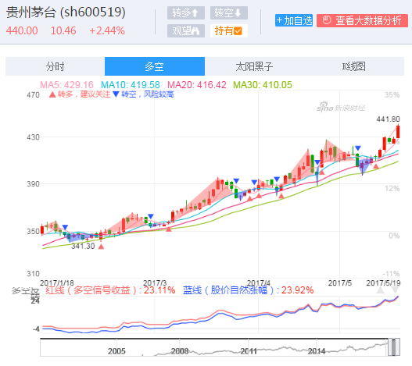
Task: Click blue down-triangle marker just before 2017/3 gridline
Action: click(x=151, y=216)
